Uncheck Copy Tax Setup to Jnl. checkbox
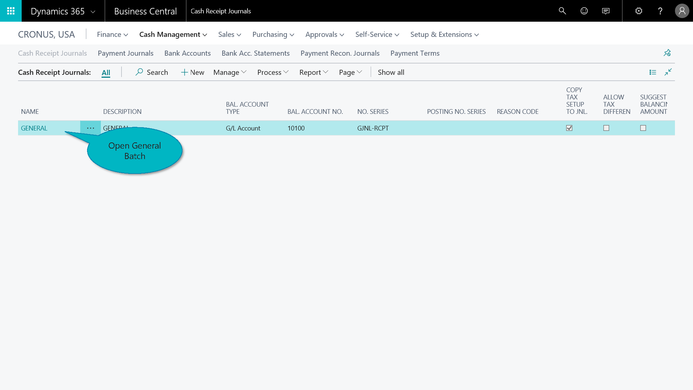This screenshot has width=693, height=390. tap(569, 128)
